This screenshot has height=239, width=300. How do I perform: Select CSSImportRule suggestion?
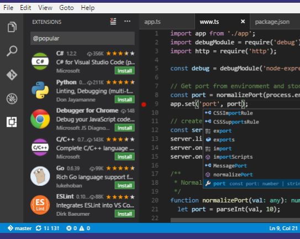(x=251, y=113)
